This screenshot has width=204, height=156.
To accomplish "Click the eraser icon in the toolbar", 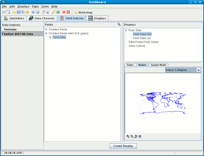I will click(43, 12).
